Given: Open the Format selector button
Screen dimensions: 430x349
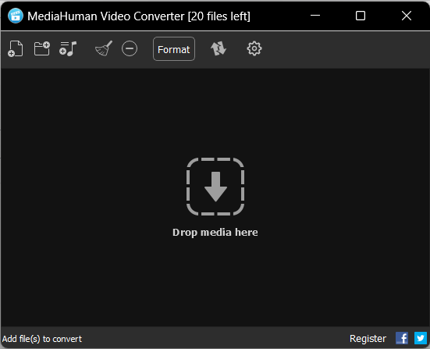Looking at the screenshot, I should (174, 49).
